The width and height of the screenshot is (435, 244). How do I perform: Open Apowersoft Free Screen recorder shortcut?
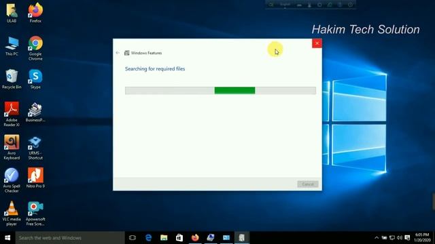pos(35,213)
